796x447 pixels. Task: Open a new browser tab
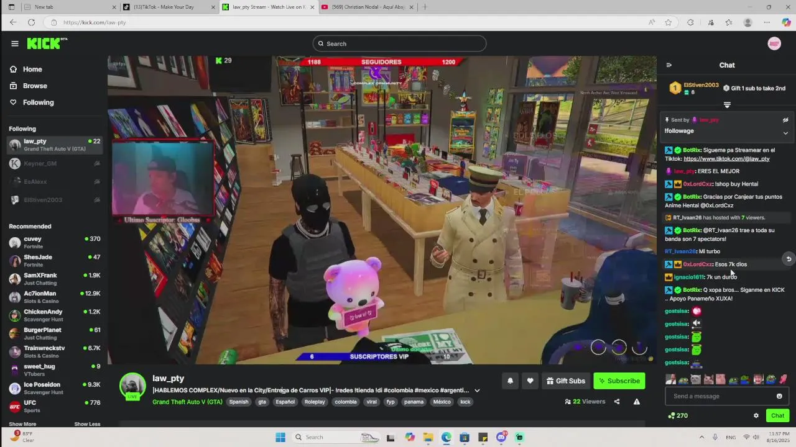(x=425, y=7)
